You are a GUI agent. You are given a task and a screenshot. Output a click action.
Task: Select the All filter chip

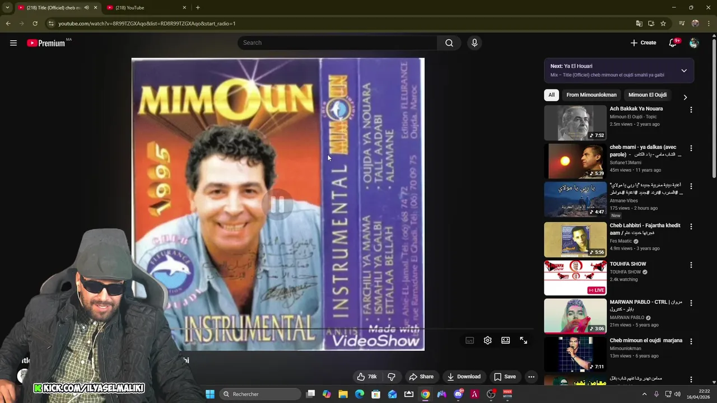[x=551, y=95]
